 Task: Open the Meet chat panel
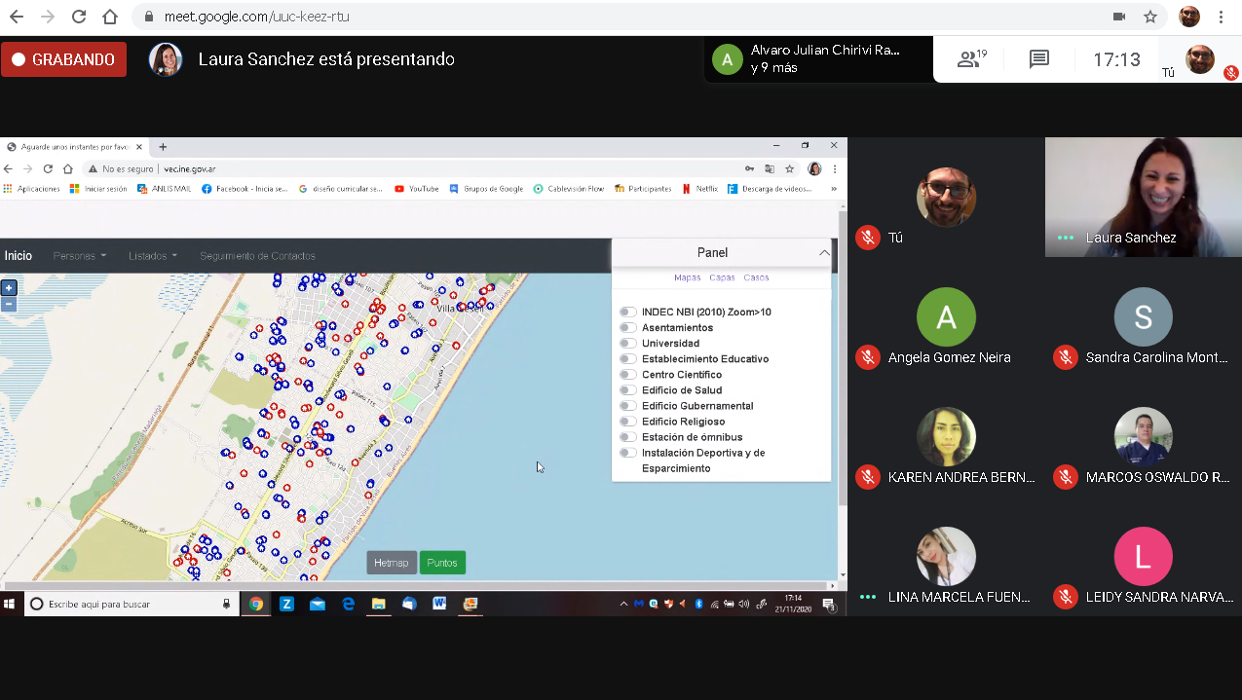(1039, 59)
